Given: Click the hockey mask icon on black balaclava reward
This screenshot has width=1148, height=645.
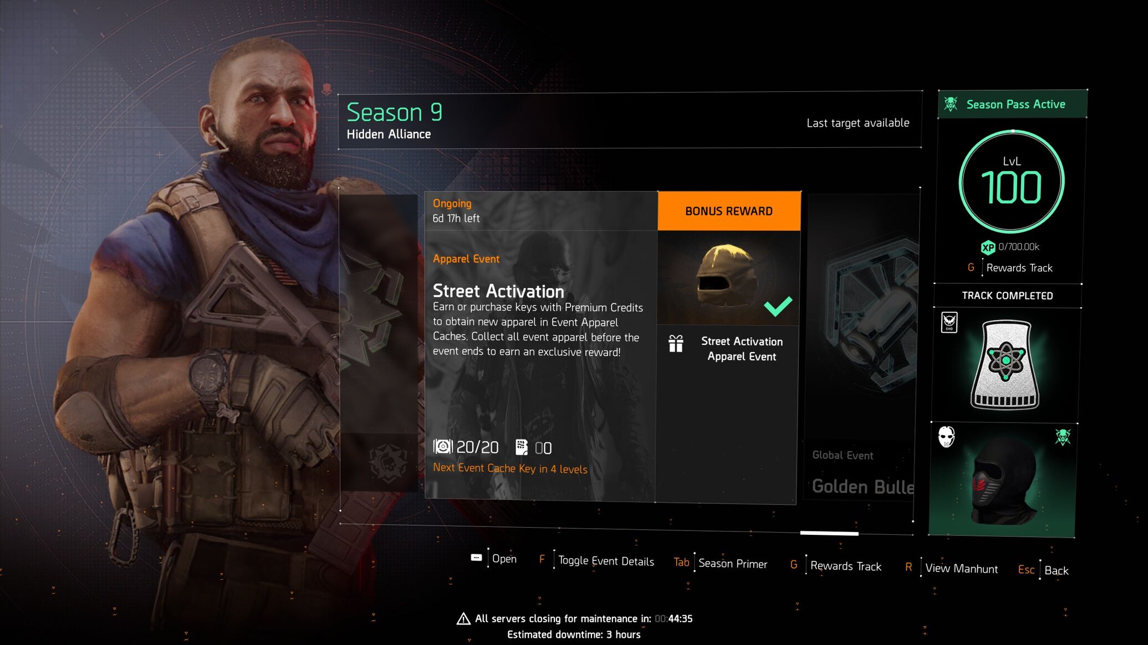Looking at the screenshot, I should click(946, 437).
